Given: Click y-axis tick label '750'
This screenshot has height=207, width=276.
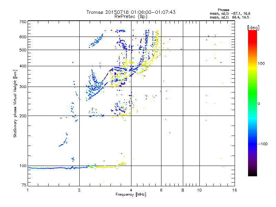Looking at the screenshot, I should click(23, 22).
